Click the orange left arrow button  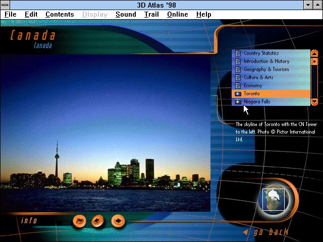98,221
